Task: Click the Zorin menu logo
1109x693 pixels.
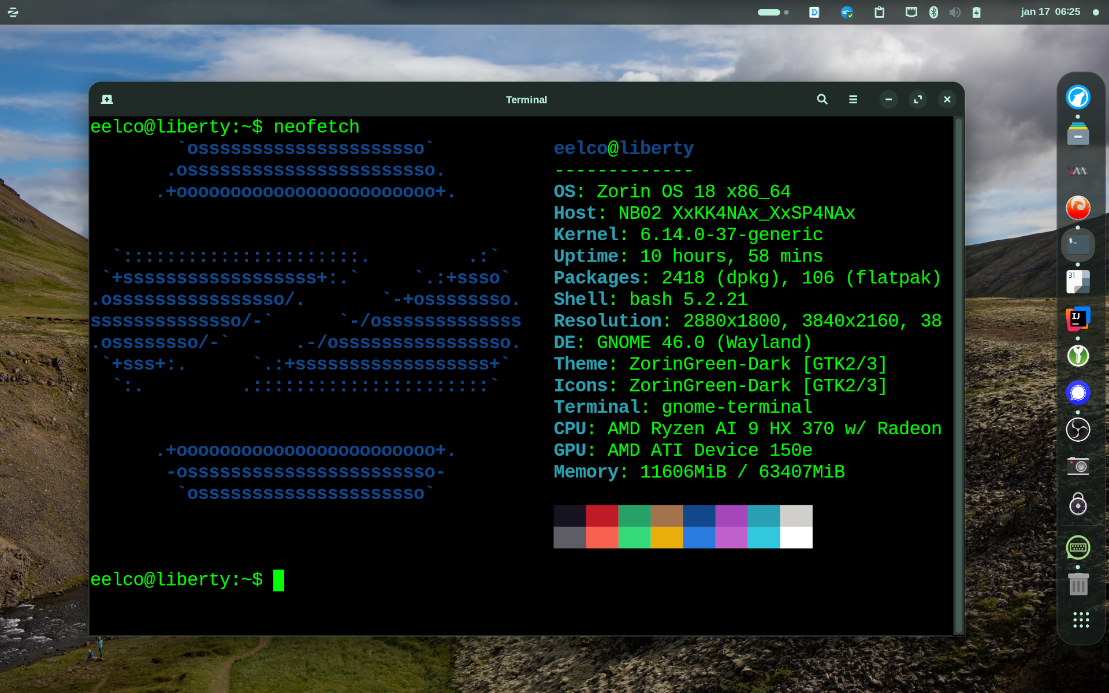Action: coord(13,12)
